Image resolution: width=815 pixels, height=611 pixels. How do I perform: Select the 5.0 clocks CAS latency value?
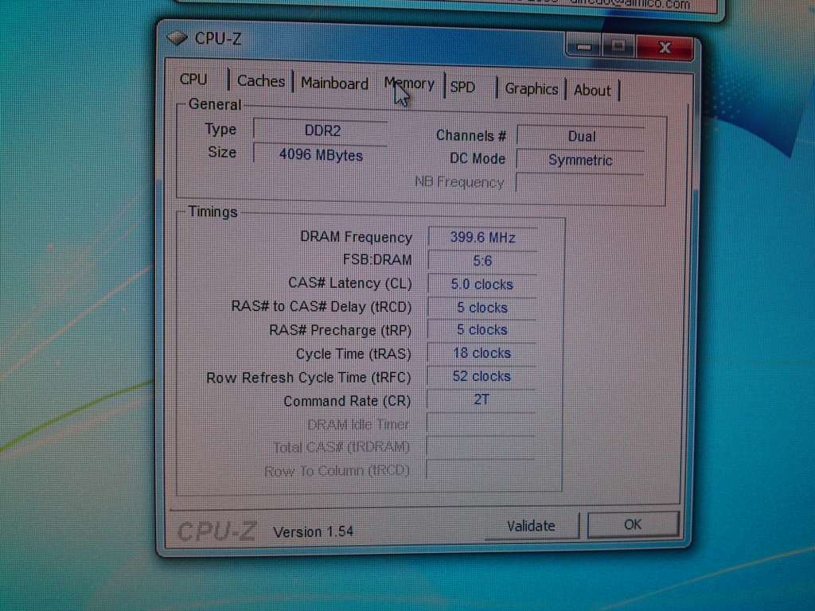pos(482,285)
